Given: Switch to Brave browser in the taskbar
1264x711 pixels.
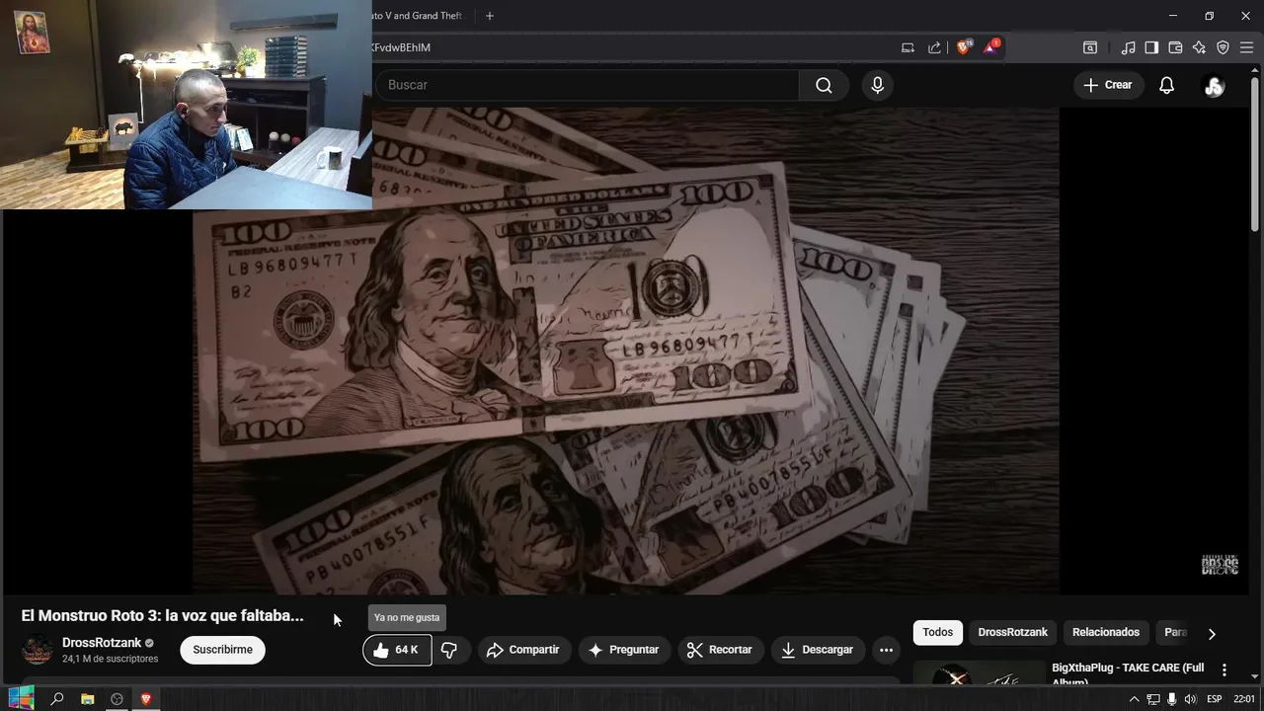Looking at the screenshot, I should [146, 699].
